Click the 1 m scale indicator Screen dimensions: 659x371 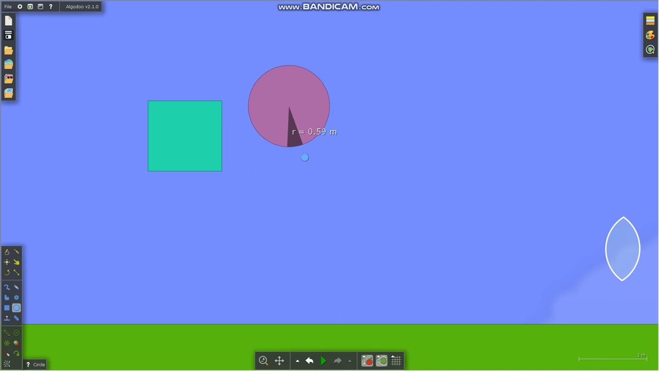pyautogui.click(x=613, y=357)
